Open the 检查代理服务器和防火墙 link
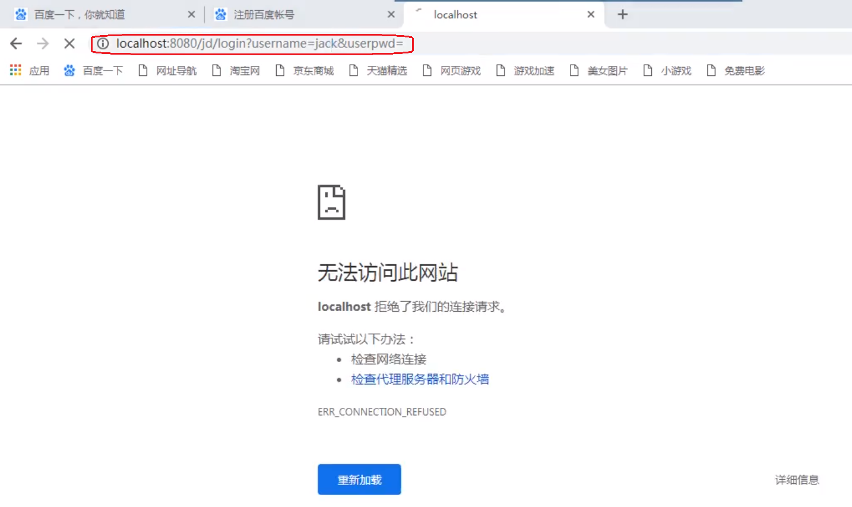This screenshot has width=852, height=507. [x=420, y=379]
